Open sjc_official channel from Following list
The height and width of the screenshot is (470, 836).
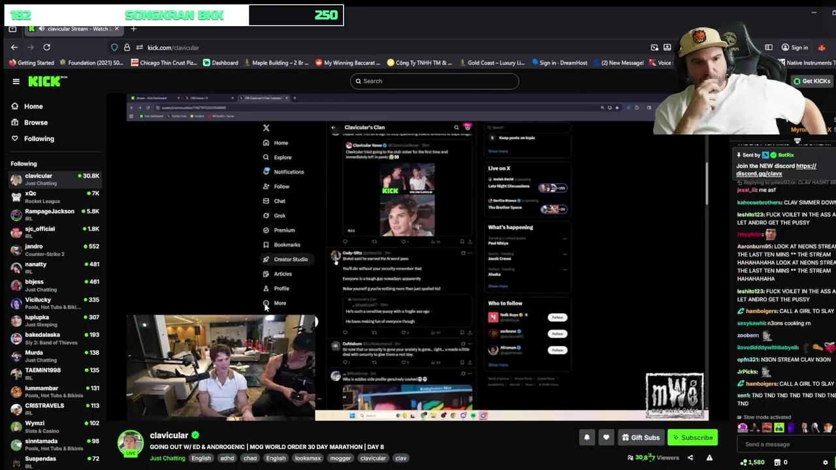pos(55,232)
